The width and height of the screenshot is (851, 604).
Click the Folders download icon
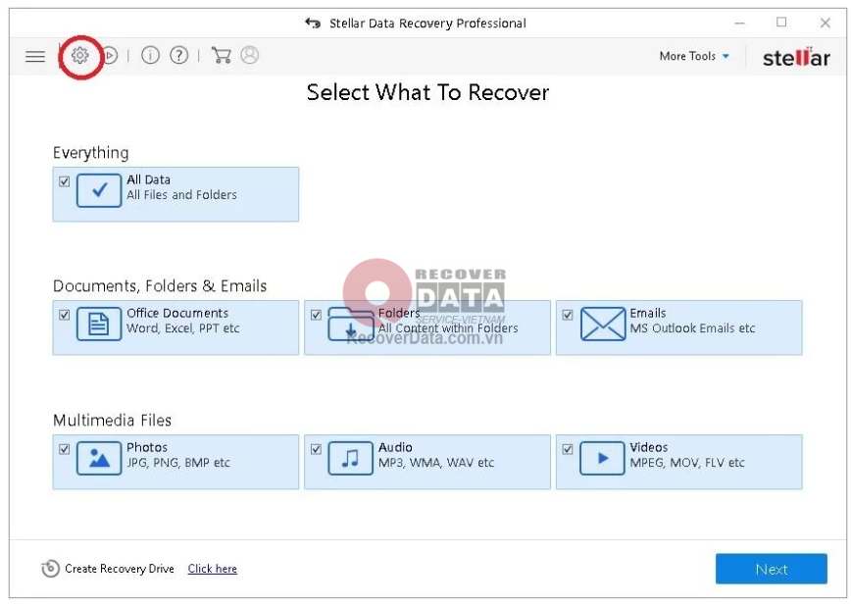(351, 324)
